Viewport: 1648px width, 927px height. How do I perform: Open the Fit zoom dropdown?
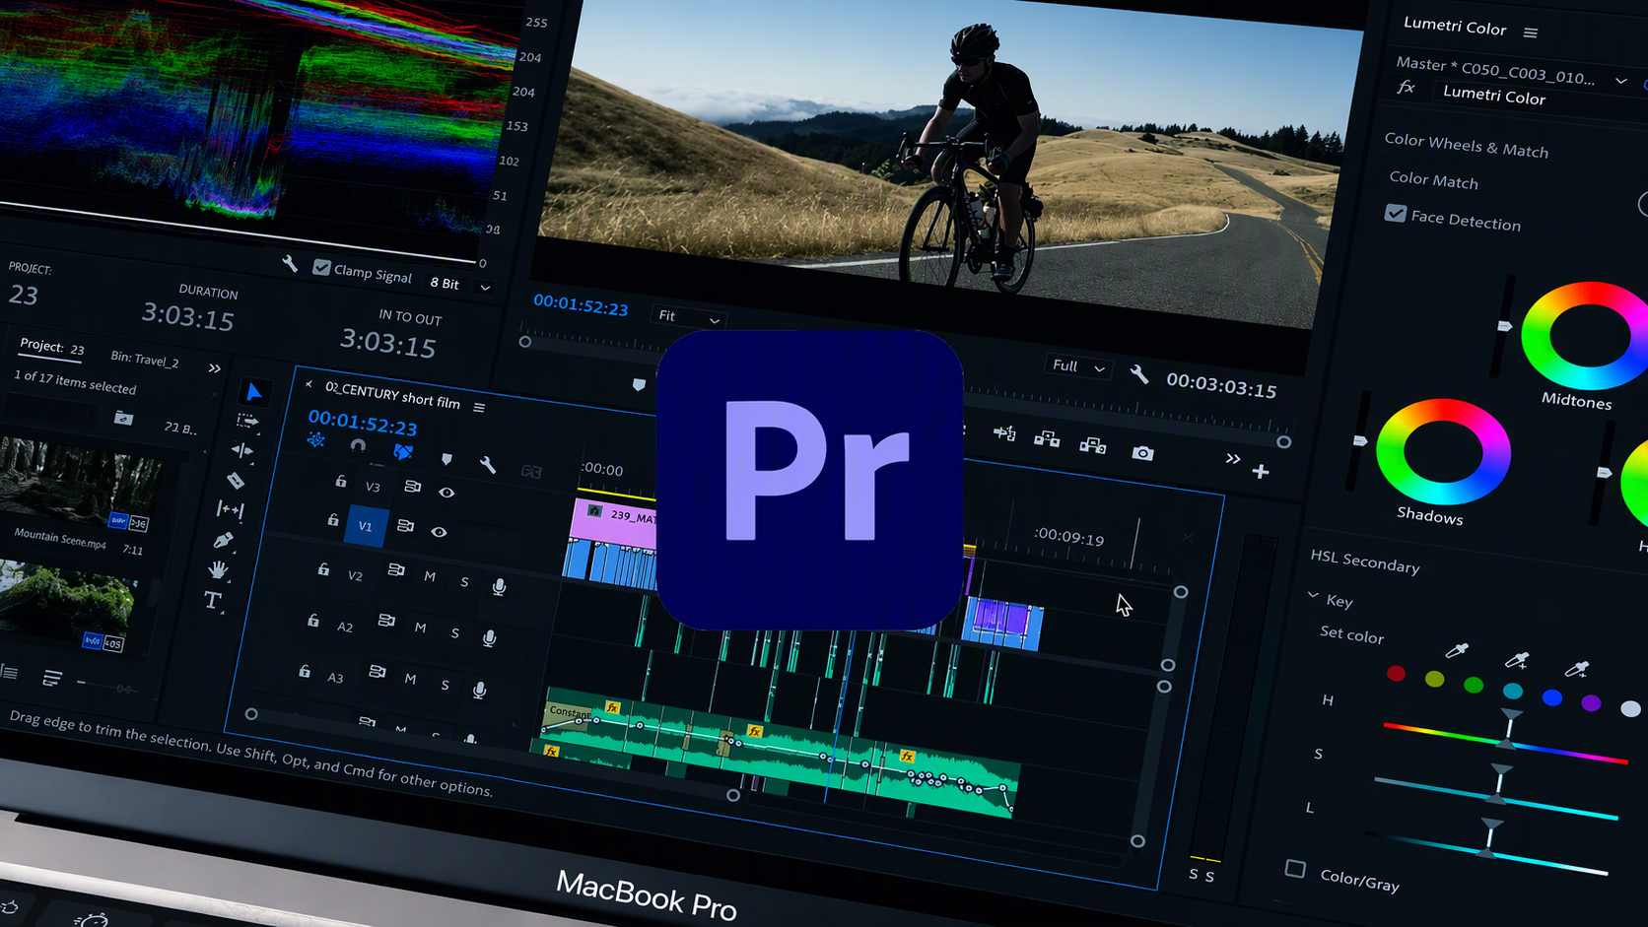click(688, 317)
